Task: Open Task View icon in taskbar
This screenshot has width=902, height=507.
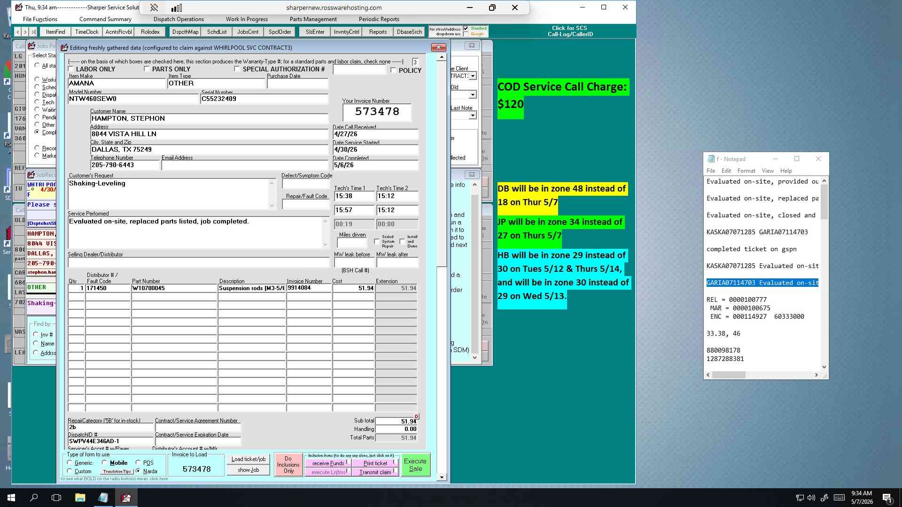Action: pyautogui.click(x=56, y=498)
